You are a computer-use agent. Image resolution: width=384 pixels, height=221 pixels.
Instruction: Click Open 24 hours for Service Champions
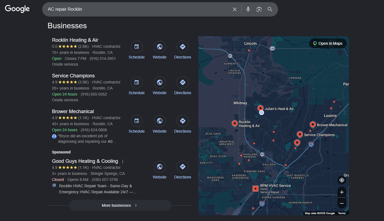pos(65,94)
